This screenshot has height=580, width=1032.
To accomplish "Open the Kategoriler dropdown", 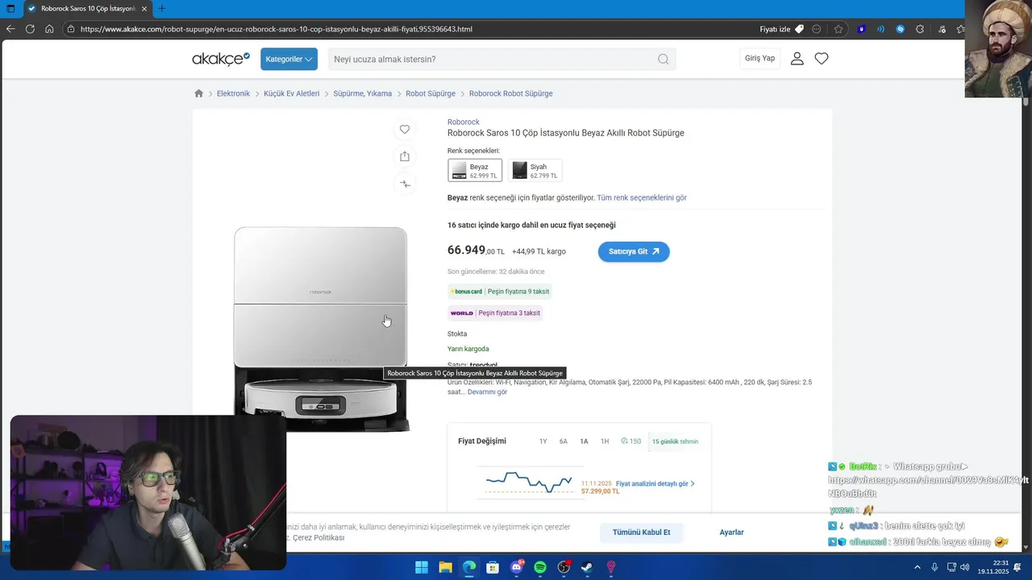I will click(x=289, y=59).
